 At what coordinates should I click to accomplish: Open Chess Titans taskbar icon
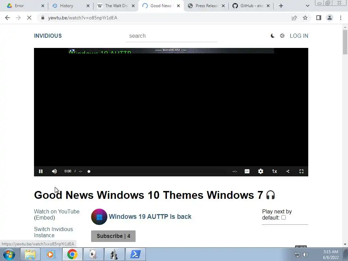pyautogui.click(x=114, y=254)
